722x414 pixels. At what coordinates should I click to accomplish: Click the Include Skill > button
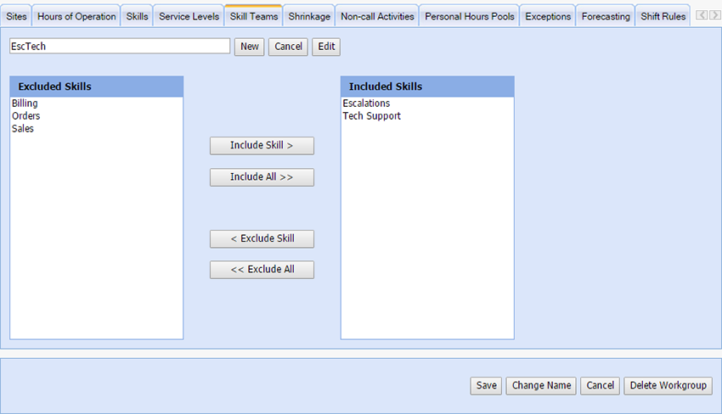(x=262, y=146)
